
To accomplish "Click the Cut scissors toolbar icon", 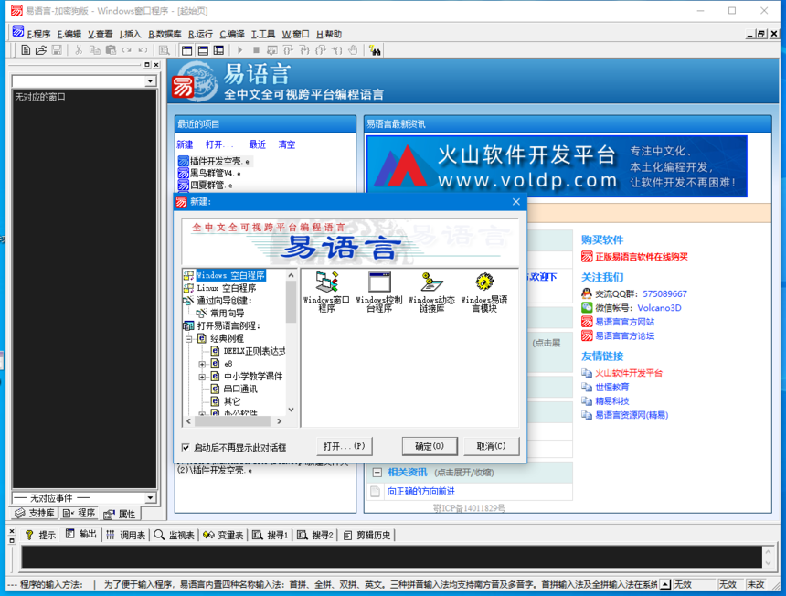I will pyautogui.click(x=79, y=50).
